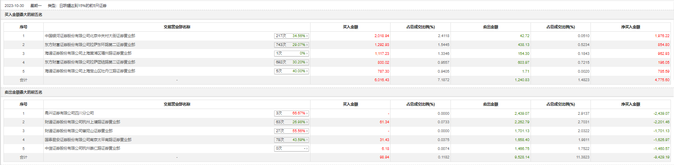Viewport: 674px width, 165px height.
Task: Open the 0次 stats dropdown
Action: 292,148
